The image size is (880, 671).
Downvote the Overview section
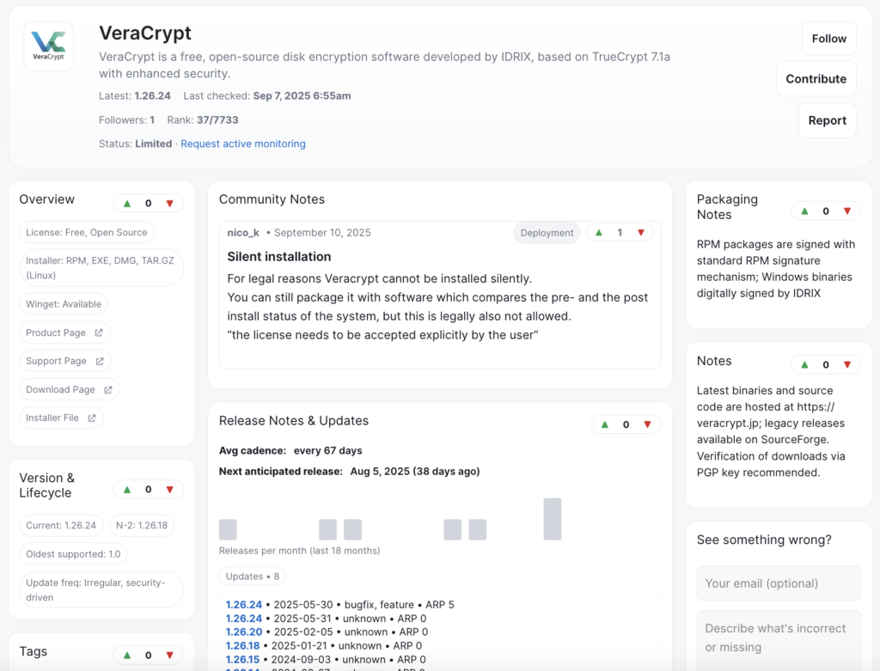pyautogui.click(x=169, y=203)
